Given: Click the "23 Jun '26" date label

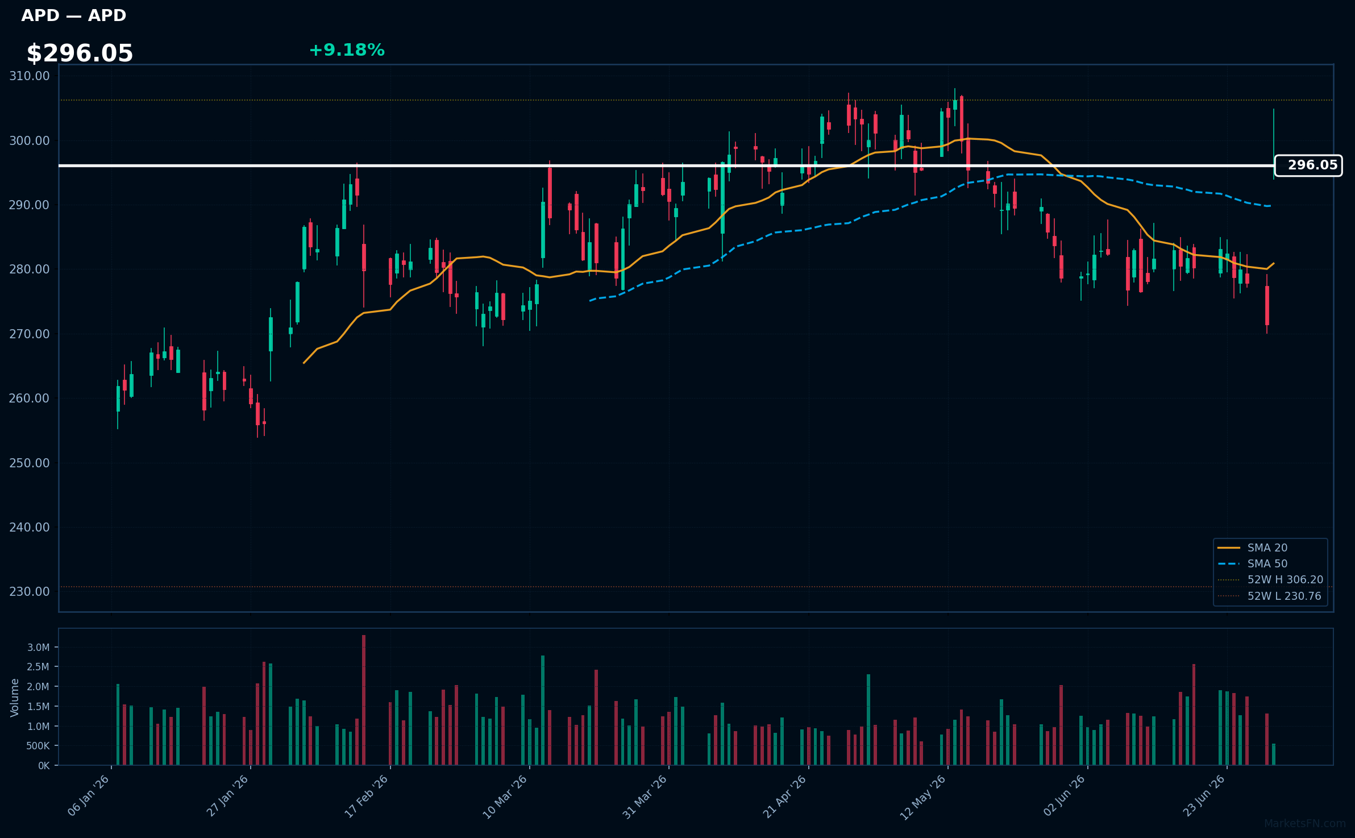Looking at the screenshot, I should 1204,795.
